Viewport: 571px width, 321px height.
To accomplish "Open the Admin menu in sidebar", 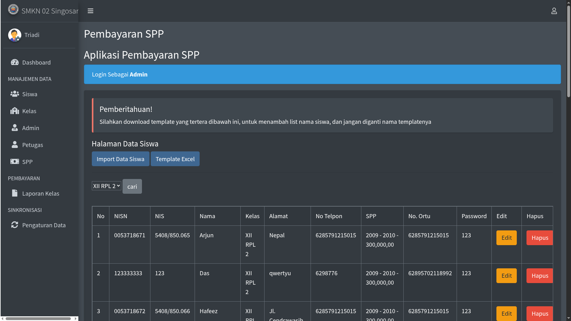I will [x=30, y=128].
